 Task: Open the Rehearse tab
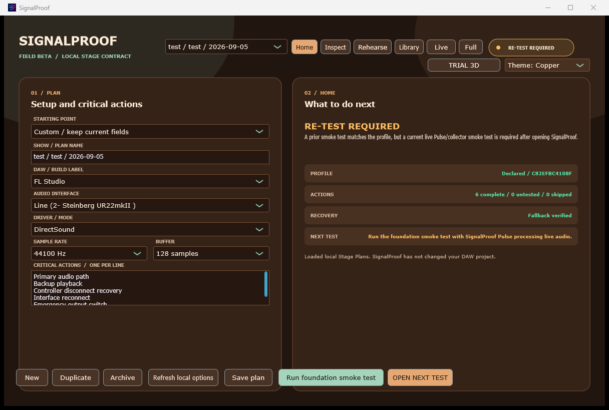tap(373, 47)
